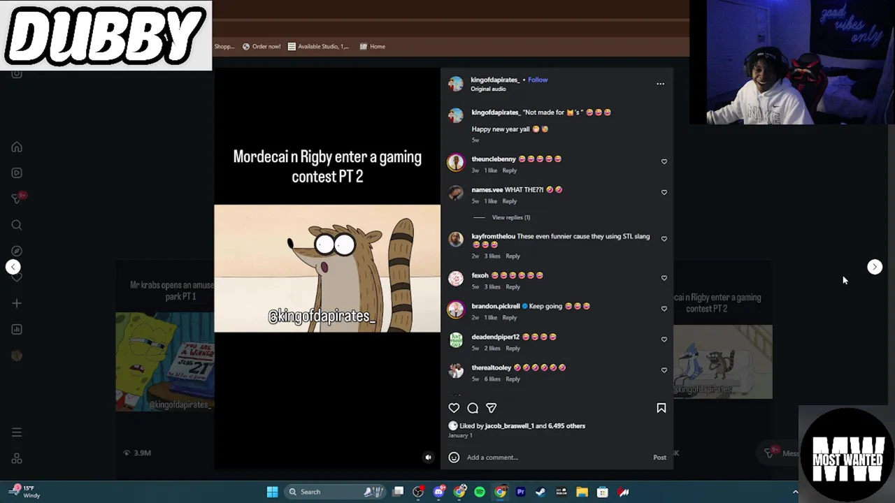Like theunclebenny's comment
This screenshot has height=503, width=895.
664,161
